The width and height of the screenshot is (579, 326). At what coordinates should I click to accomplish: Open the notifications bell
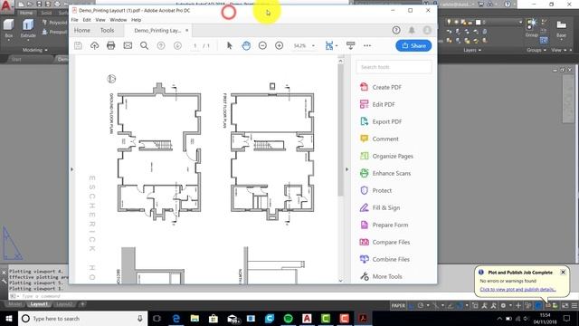(412, 30)
